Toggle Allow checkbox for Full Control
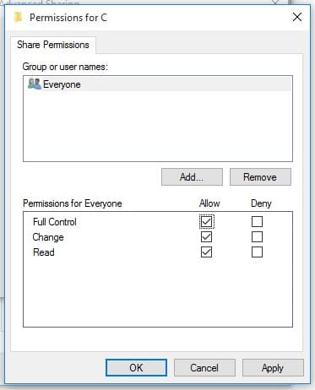Image resolution: width=315 pixels, height=390 pixels. tap(206, 222)
